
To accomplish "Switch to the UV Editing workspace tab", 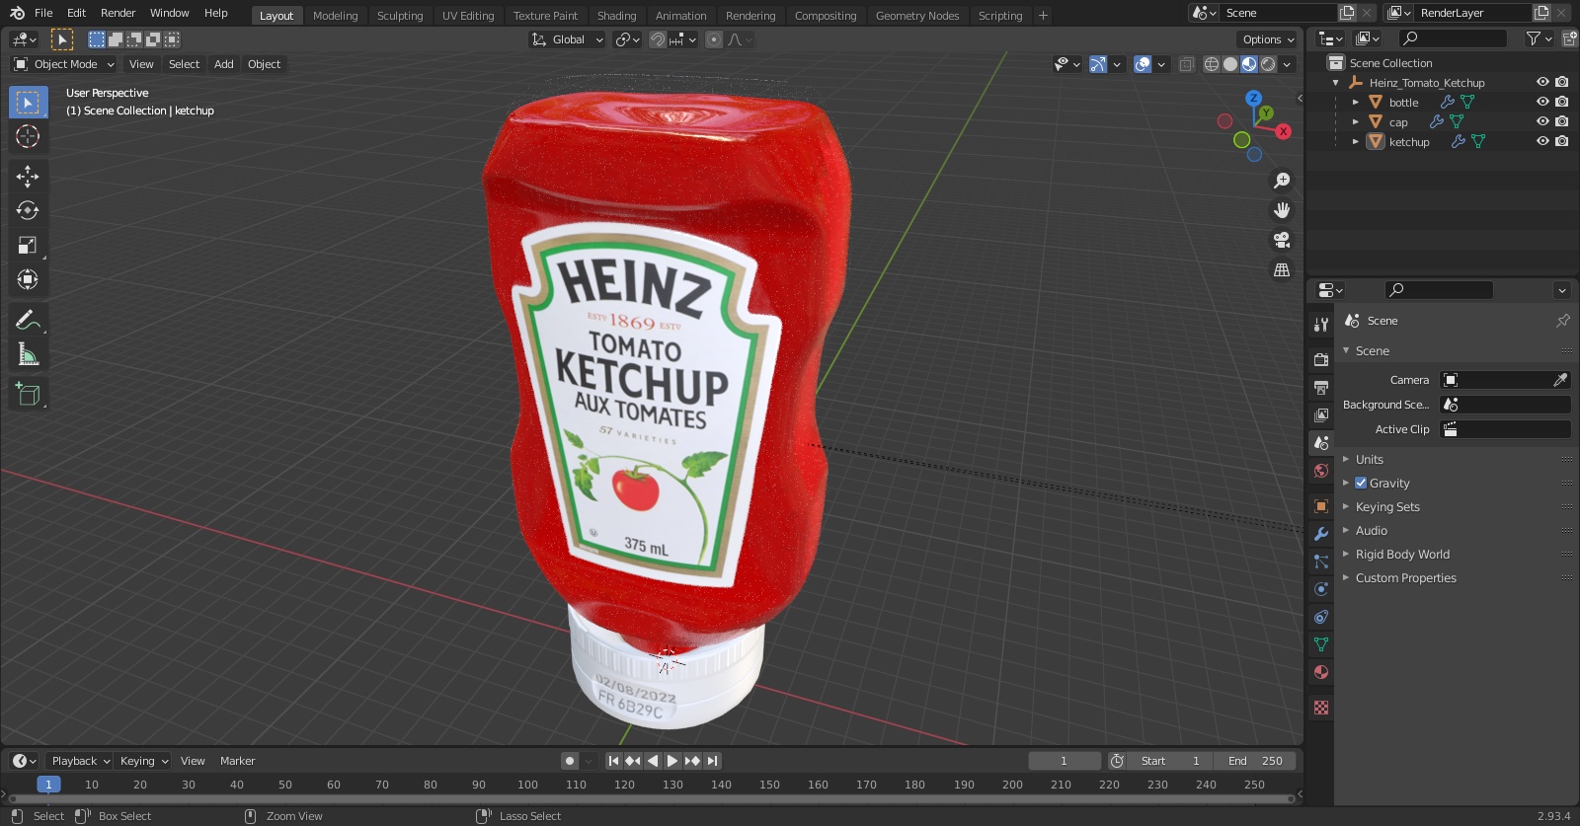I will pyautogui.click(x=468, y=16).
